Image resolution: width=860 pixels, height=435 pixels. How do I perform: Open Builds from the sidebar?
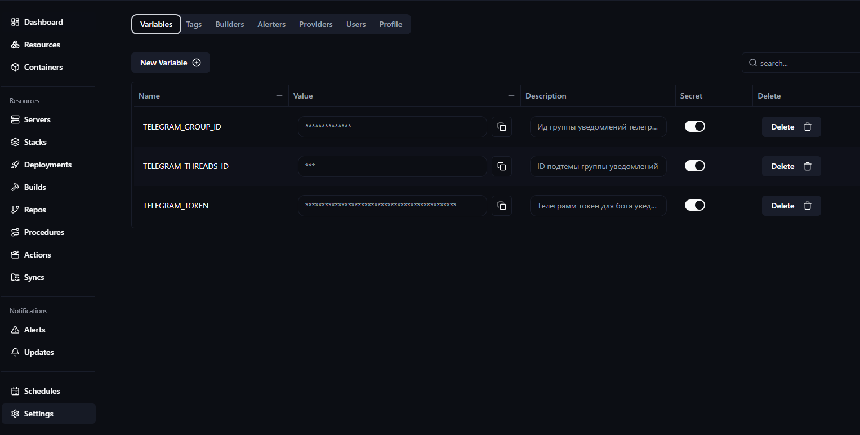34,187
